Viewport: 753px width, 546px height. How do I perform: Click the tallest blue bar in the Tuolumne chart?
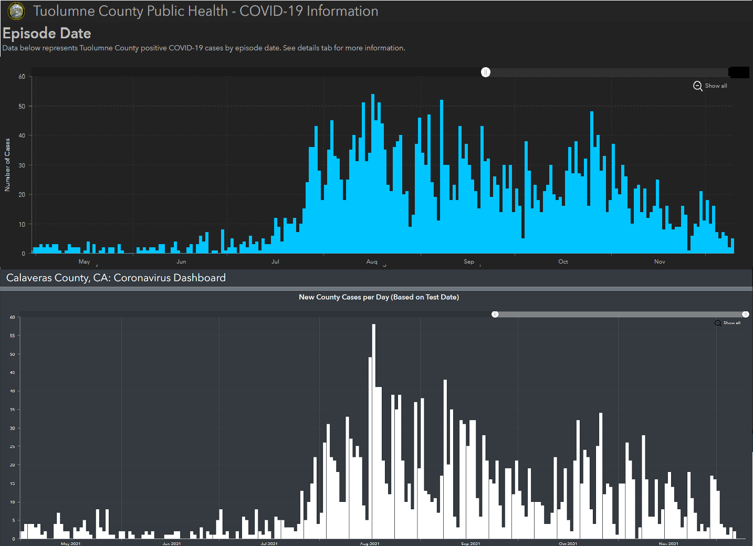tap(373, 174)
